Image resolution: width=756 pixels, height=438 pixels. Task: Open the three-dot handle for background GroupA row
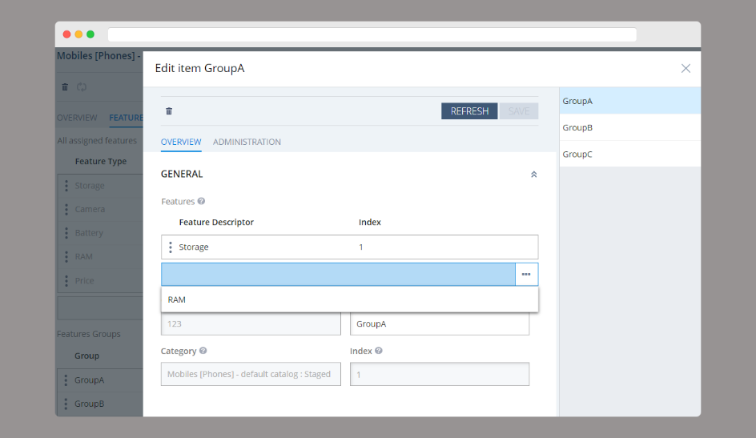point(66,380)
